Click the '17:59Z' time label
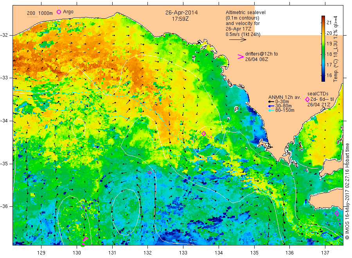This screenshot has height=258, width=352. (180, 19)
